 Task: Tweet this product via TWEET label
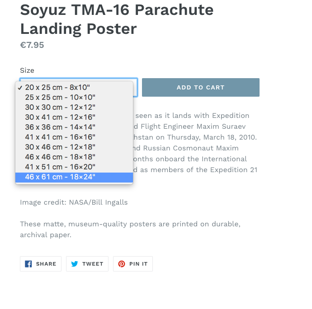coord(93,264)
